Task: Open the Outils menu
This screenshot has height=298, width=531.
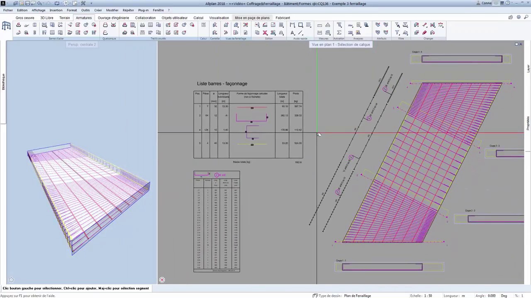Action: (85, 10)
